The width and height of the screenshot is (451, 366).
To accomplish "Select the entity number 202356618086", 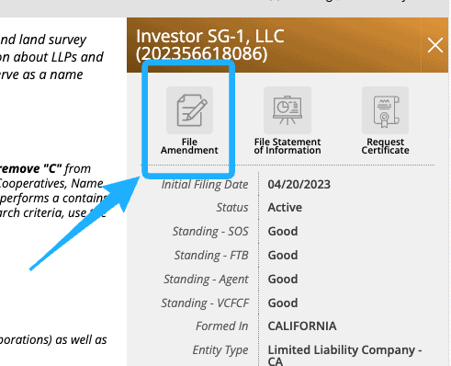I will [x=202, y=53].
